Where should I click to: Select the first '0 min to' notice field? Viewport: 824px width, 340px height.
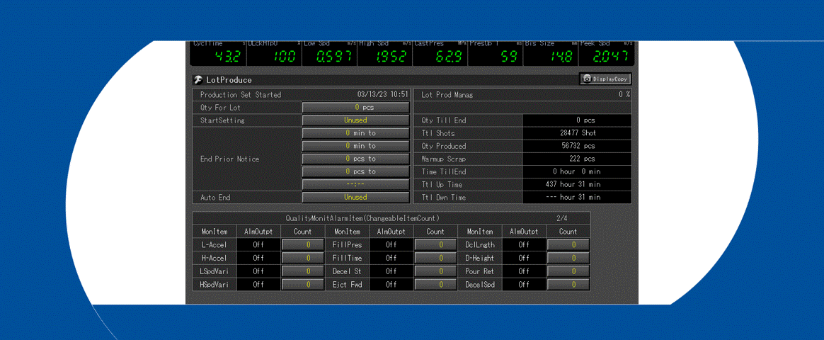(x=356, y=133)
